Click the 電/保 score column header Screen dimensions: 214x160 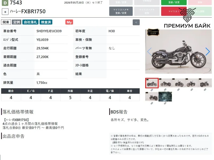coord(110,91)
